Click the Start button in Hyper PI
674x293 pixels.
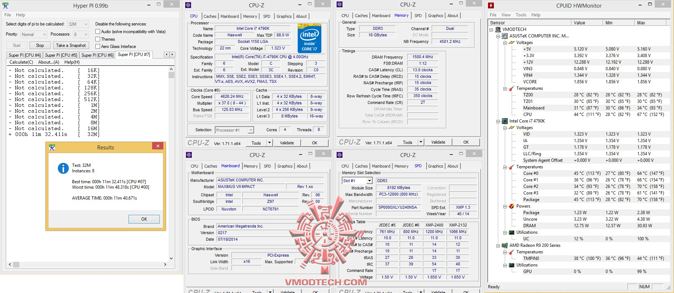click(17, 45)
